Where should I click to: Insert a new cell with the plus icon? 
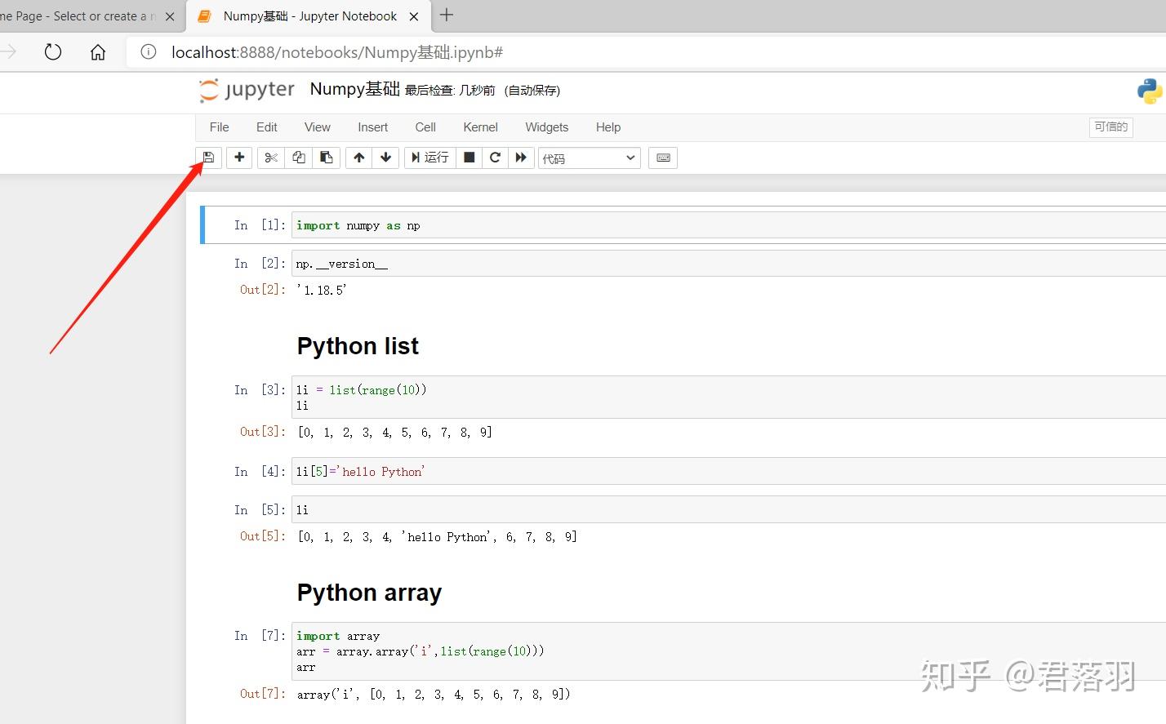coord(238,158)
